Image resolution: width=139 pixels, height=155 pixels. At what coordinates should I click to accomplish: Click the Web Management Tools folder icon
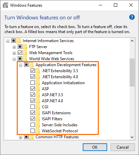click(25, 53)
